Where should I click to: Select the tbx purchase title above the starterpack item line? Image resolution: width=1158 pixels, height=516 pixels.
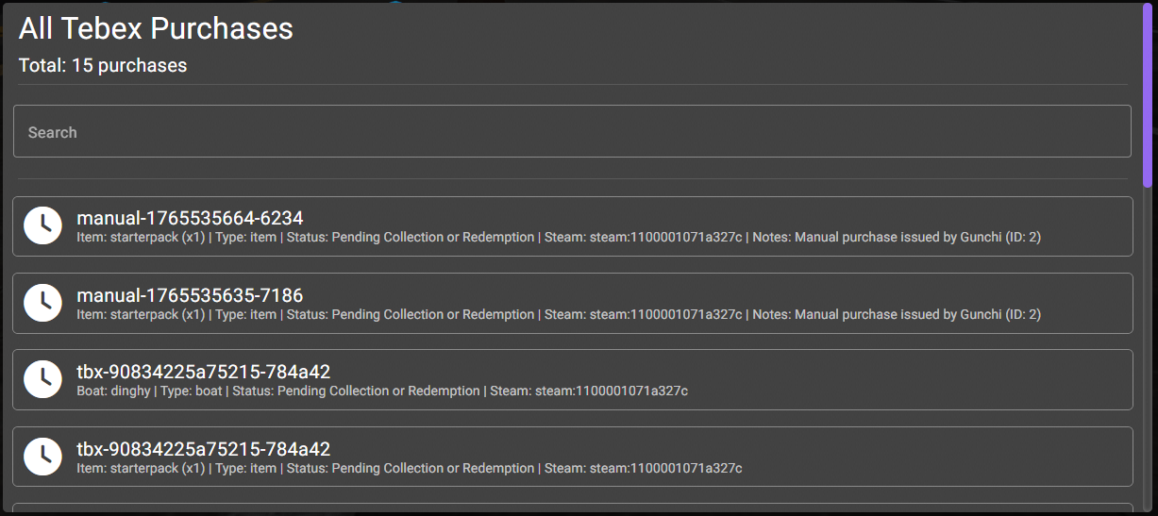click(x=203, y=449)
